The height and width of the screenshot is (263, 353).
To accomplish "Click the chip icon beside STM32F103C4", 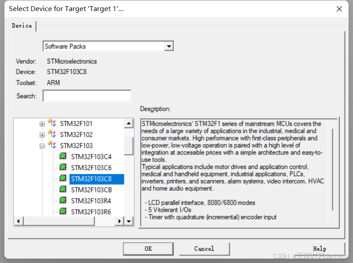I will 63,156.
